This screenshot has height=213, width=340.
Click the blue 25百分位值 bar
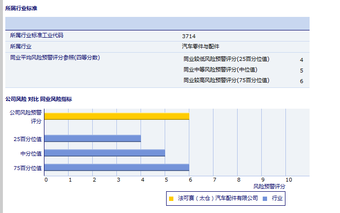[x=92, y=139]
